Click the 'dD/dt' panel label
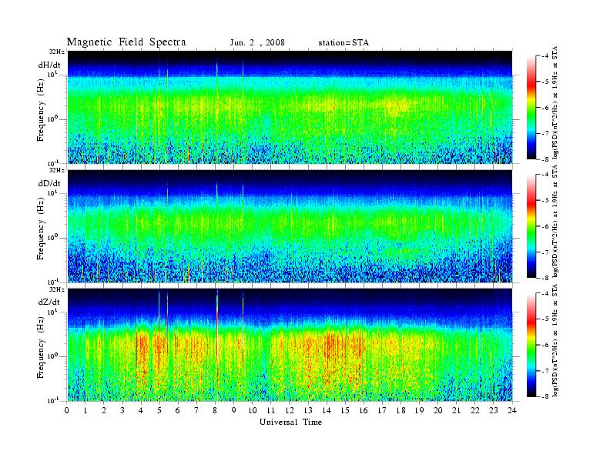This screenshot has width=610, height=471. click(49, 183)
